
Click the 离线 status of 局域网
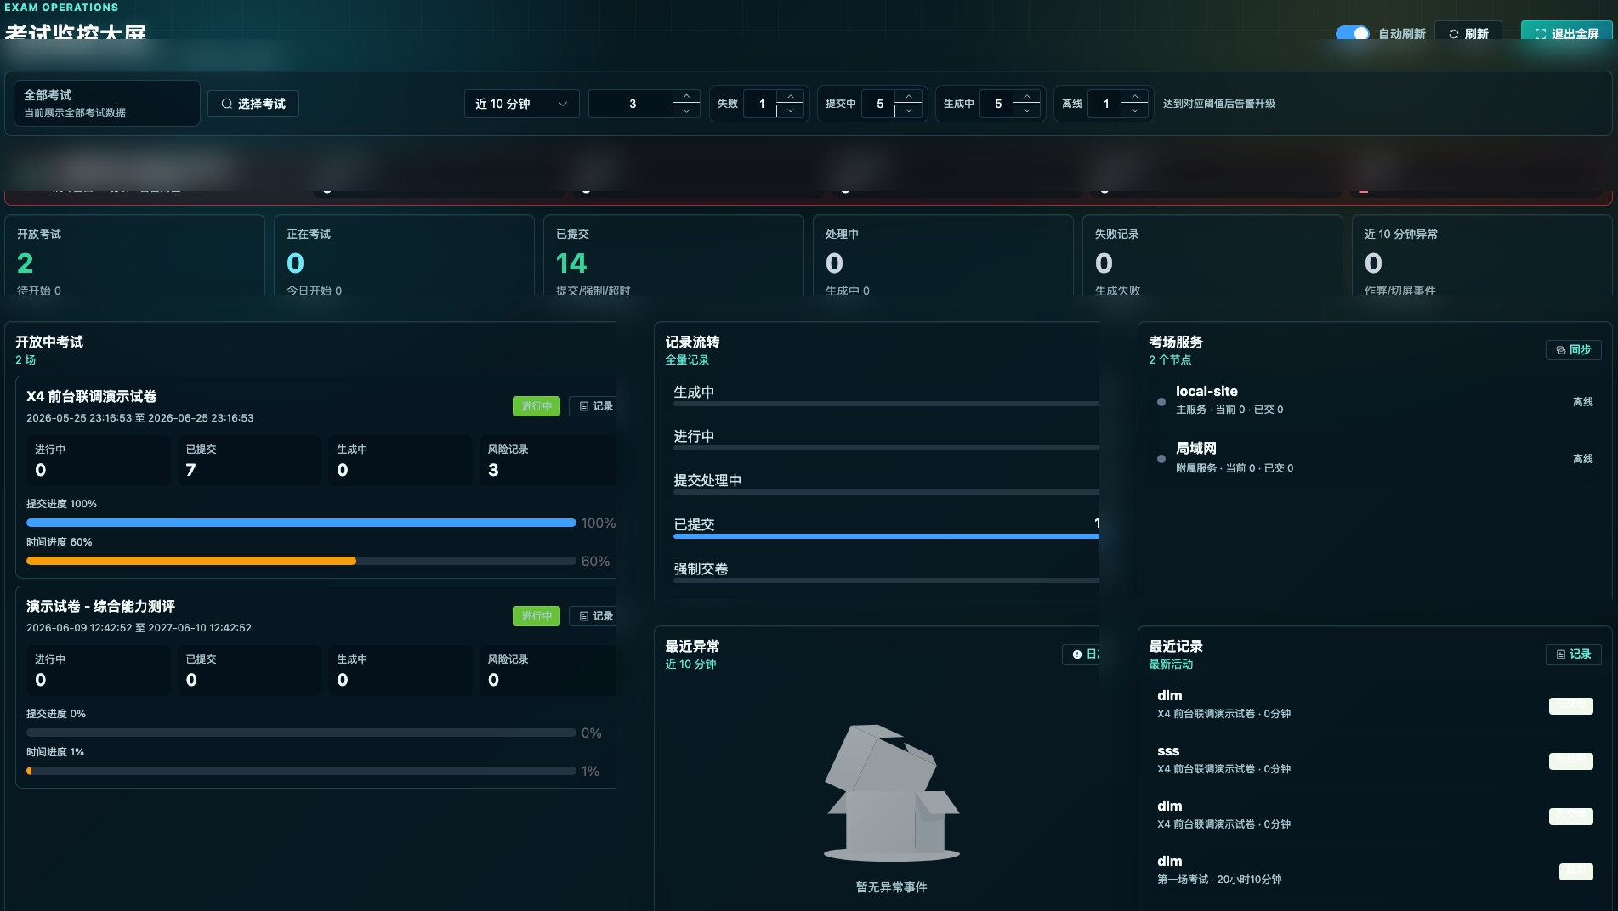click(x=1582, y=459)
